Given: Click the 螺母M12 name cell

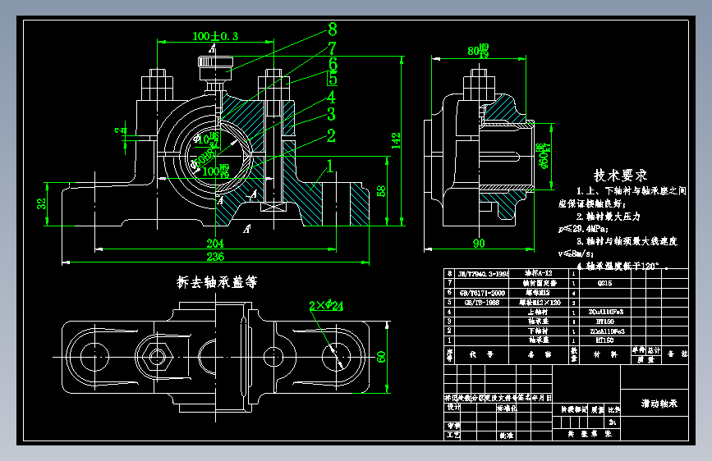Looking at the screenshot, I should pyautogui.click(x=538, y=293).
